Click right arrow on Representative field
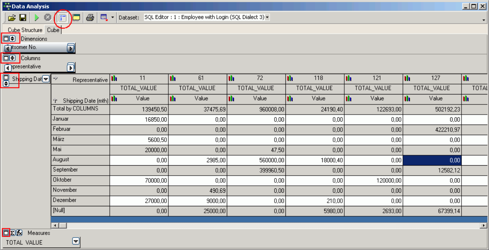Screen dimensions: 489x250 pyautogui.click(x=70, y=68)
